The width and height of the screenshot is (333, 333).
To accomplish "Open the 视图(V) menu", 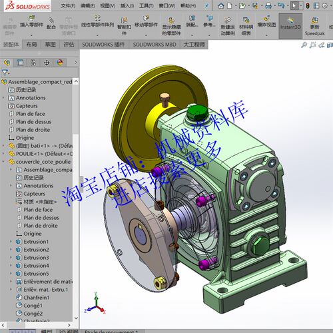I will (x=108, y=6).
